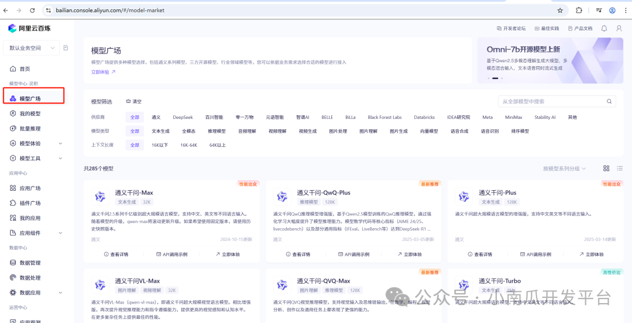
Task: Filter model type 推理模型
Action: (x=217, y=131)
